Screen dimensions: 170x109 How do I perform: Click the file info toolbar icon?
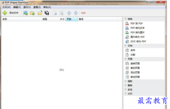[55, 13]
